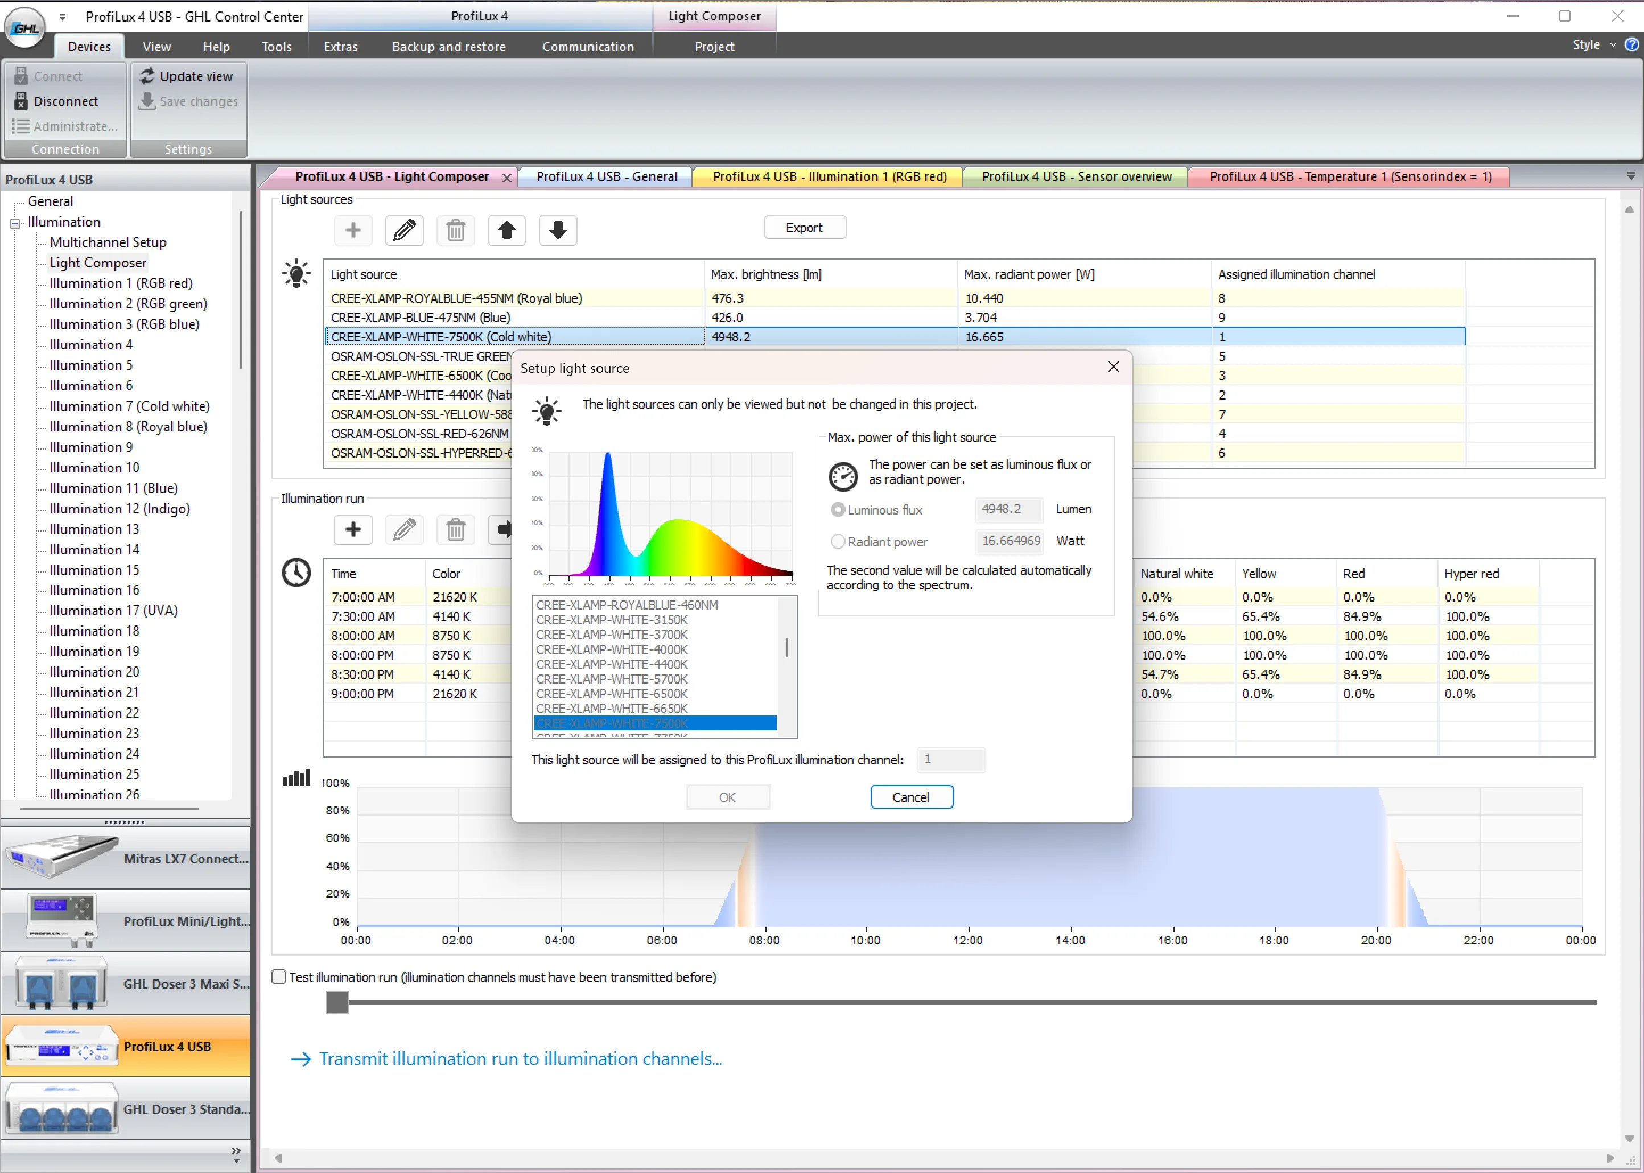Open the Backup and restore ribbon tab
This screenshot has width=1644, height=1173.
[448, 46]
